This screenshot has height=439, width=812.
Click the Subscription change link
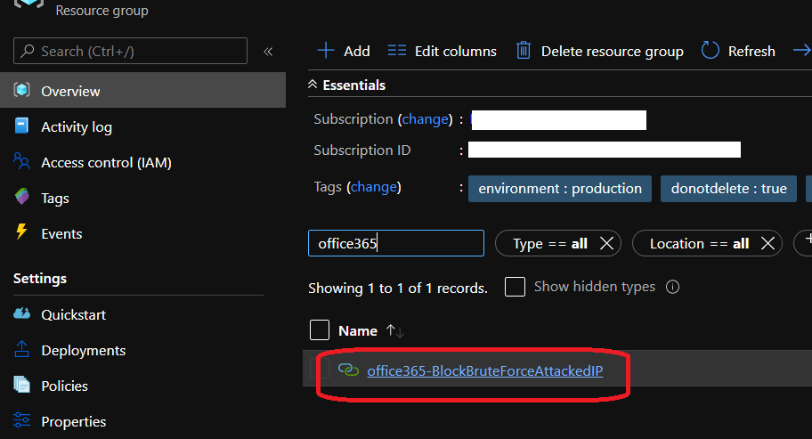[x=426, y=119]
